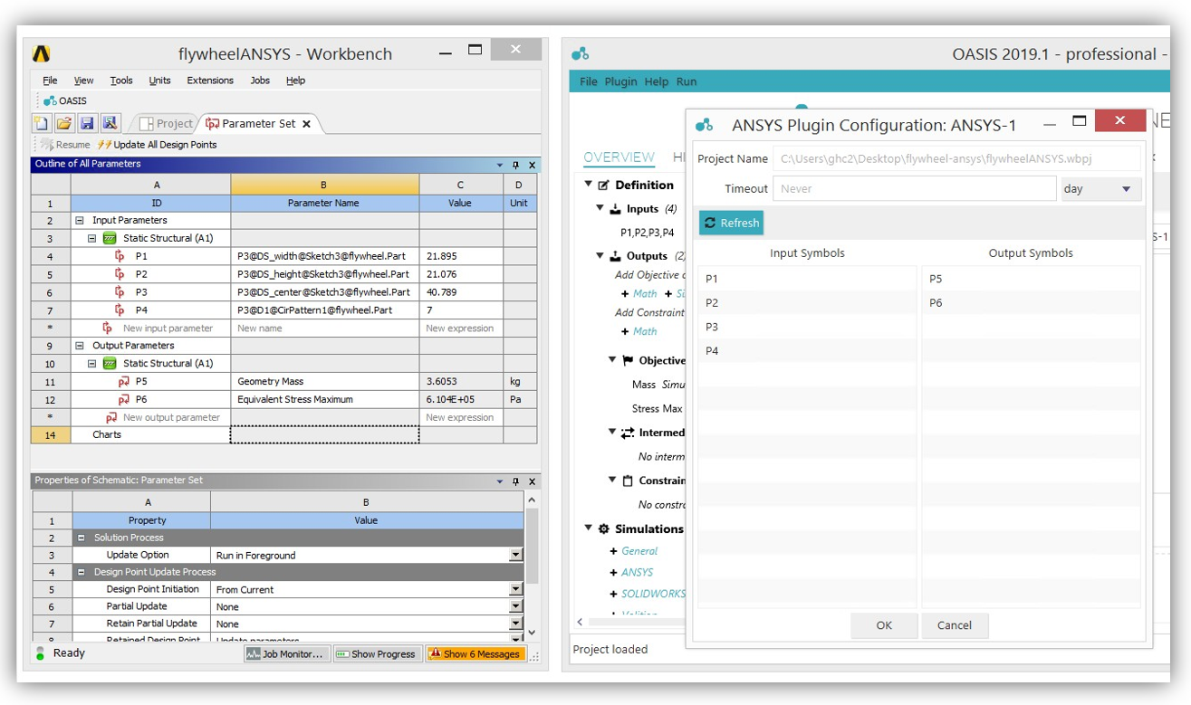Open the Run menu in OASIS
1191x705 pixels.
687,81
